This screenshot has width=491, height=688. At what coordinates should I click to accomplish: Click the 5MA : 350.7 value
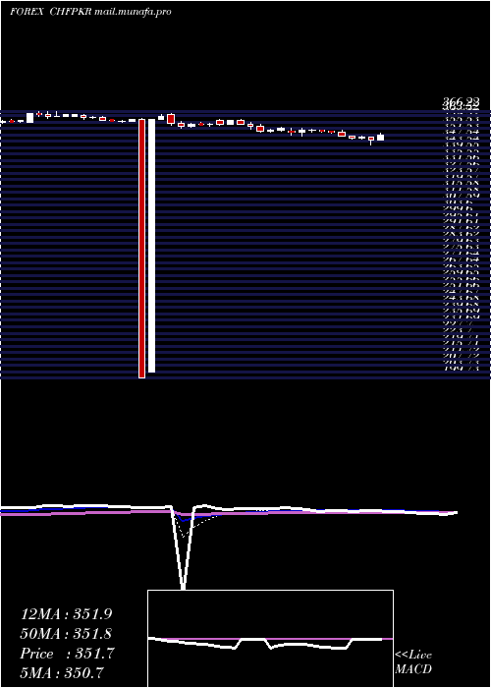pyautogui.click(x=62, y=672)
